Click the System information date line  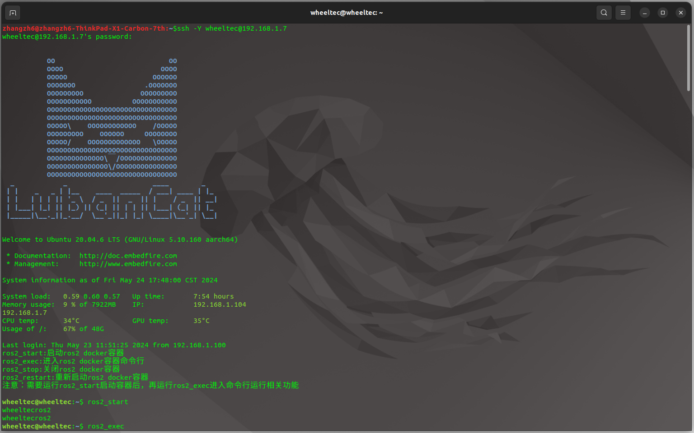tap(110, 280)
